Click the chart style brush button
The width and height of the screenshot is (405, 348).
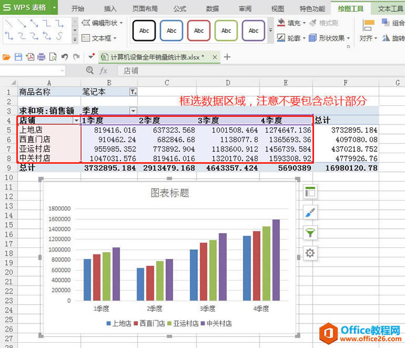[310, 212]
